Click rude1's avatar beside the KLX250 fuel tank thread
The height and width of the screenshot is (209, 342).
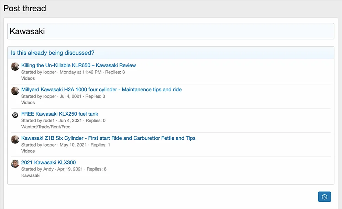[x=15, y=115]
